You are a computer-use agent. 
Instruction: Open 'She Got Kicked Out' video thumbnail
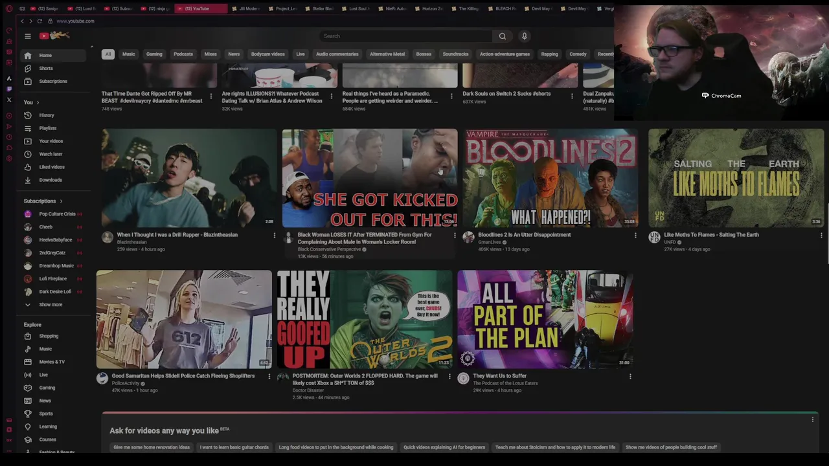coord(370,178)
